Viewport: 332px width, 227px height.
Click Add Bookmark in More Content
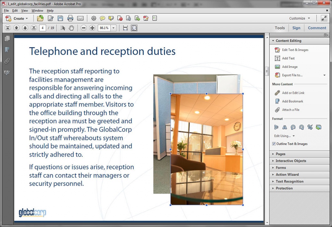pos(289,101)
